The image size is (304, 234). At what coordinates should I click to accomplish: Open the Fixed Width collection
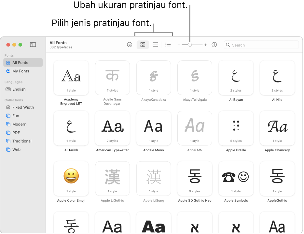[x=23, y=107]
